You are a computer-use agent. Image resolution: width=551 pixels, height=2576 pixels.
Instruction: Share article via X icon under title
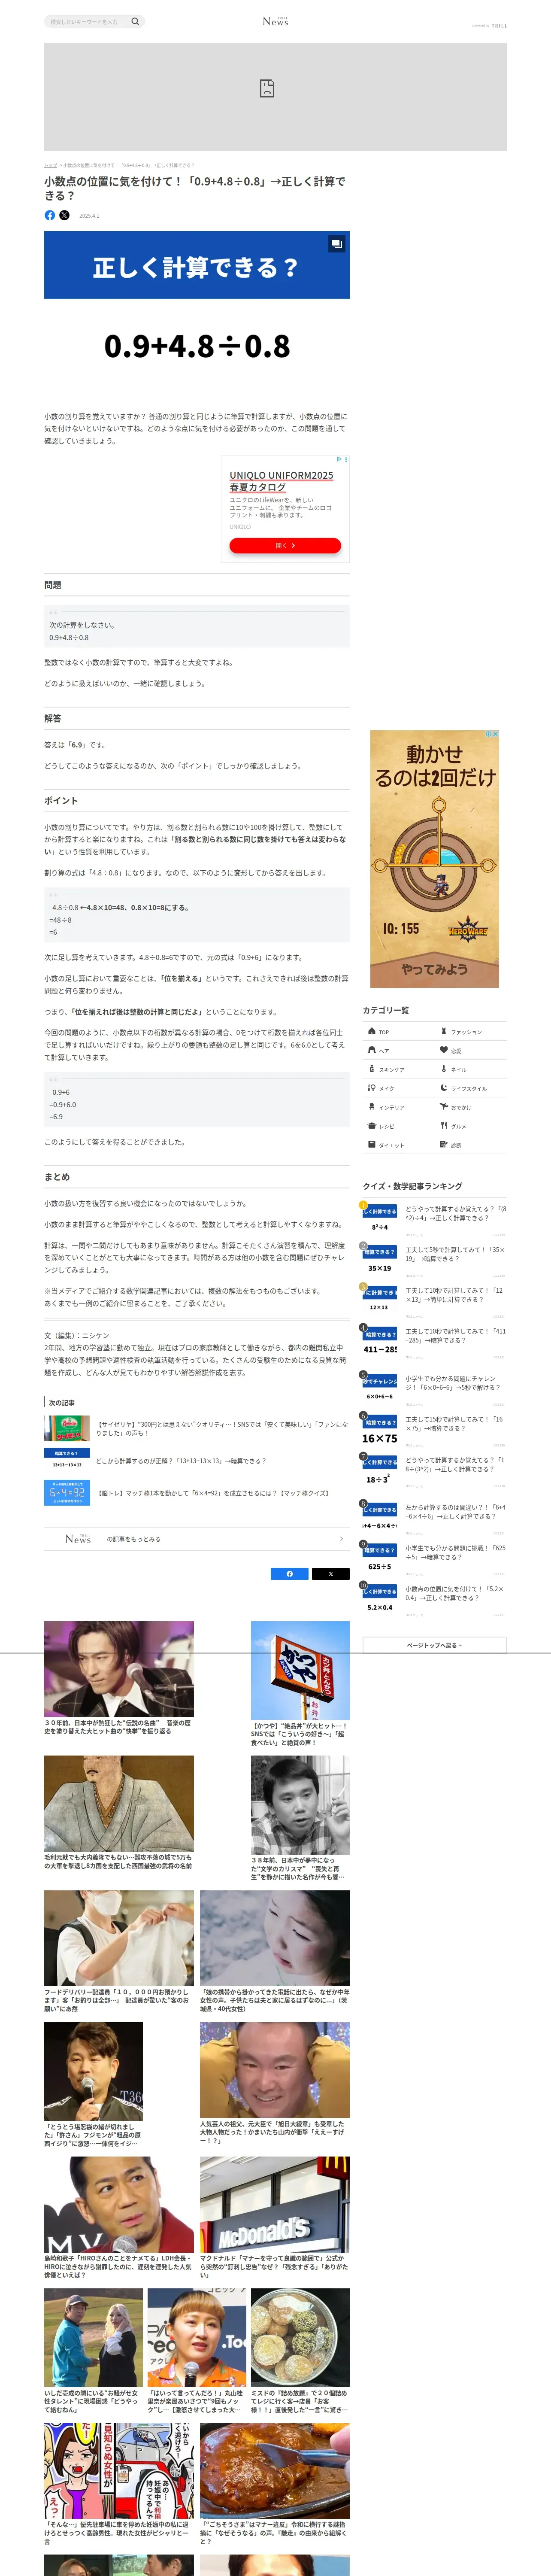[x=65, y=215]
